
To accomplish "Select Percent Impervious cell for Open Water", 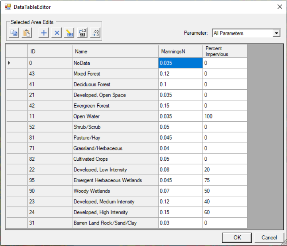I will (x=225, y=117).
